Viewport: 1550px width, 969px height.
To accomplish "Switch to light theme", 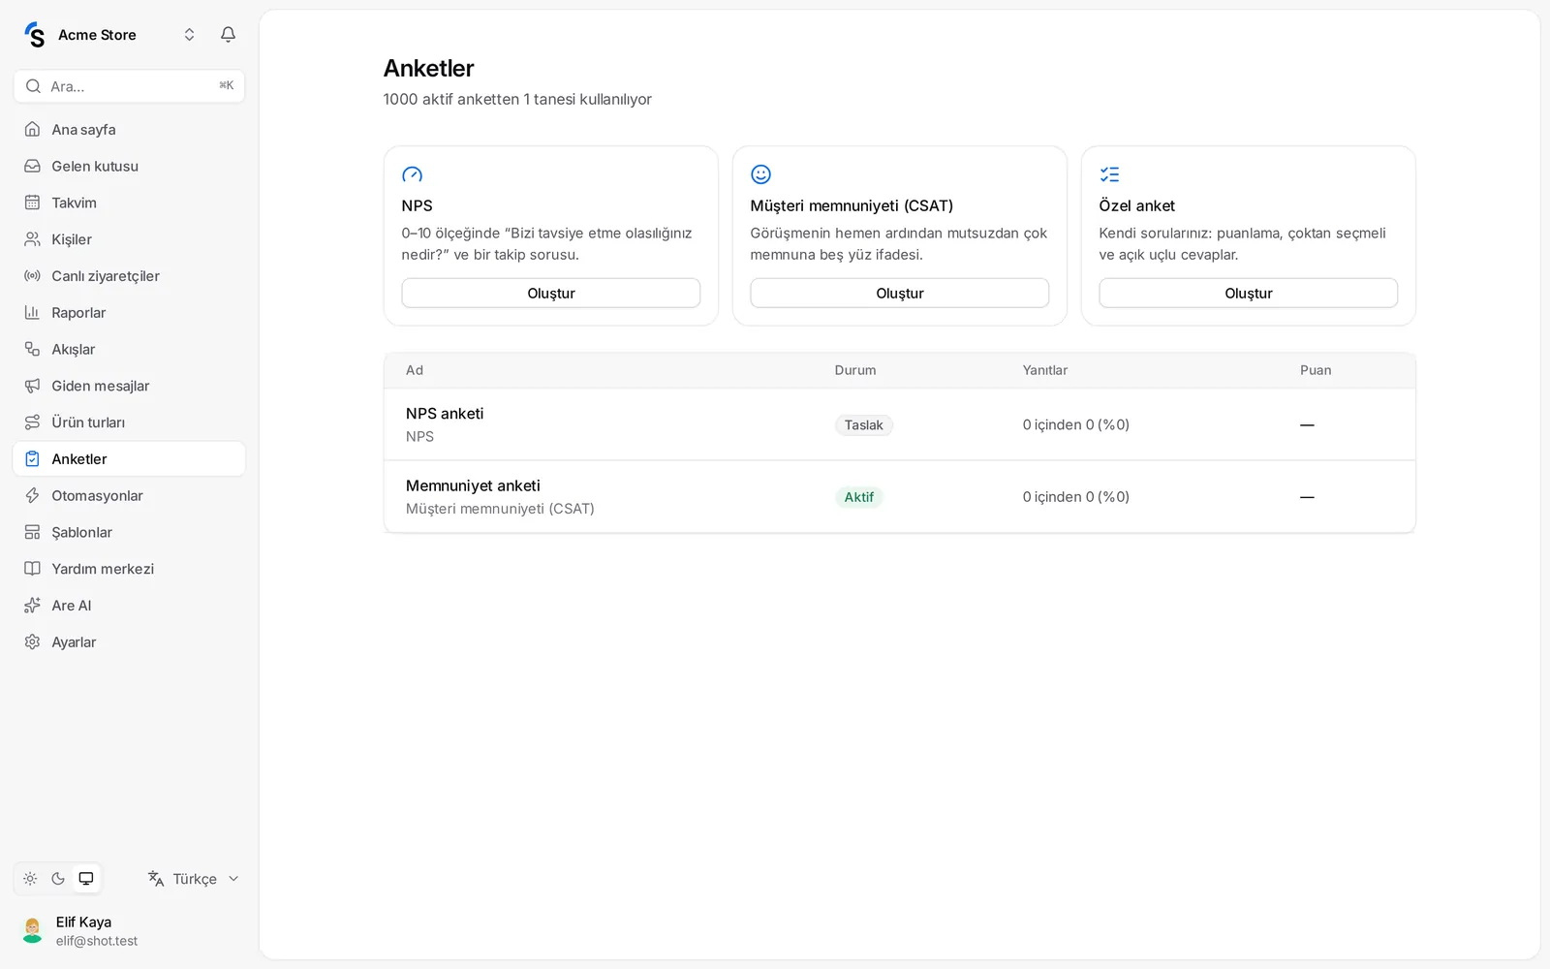I will [x=30, y=879].
